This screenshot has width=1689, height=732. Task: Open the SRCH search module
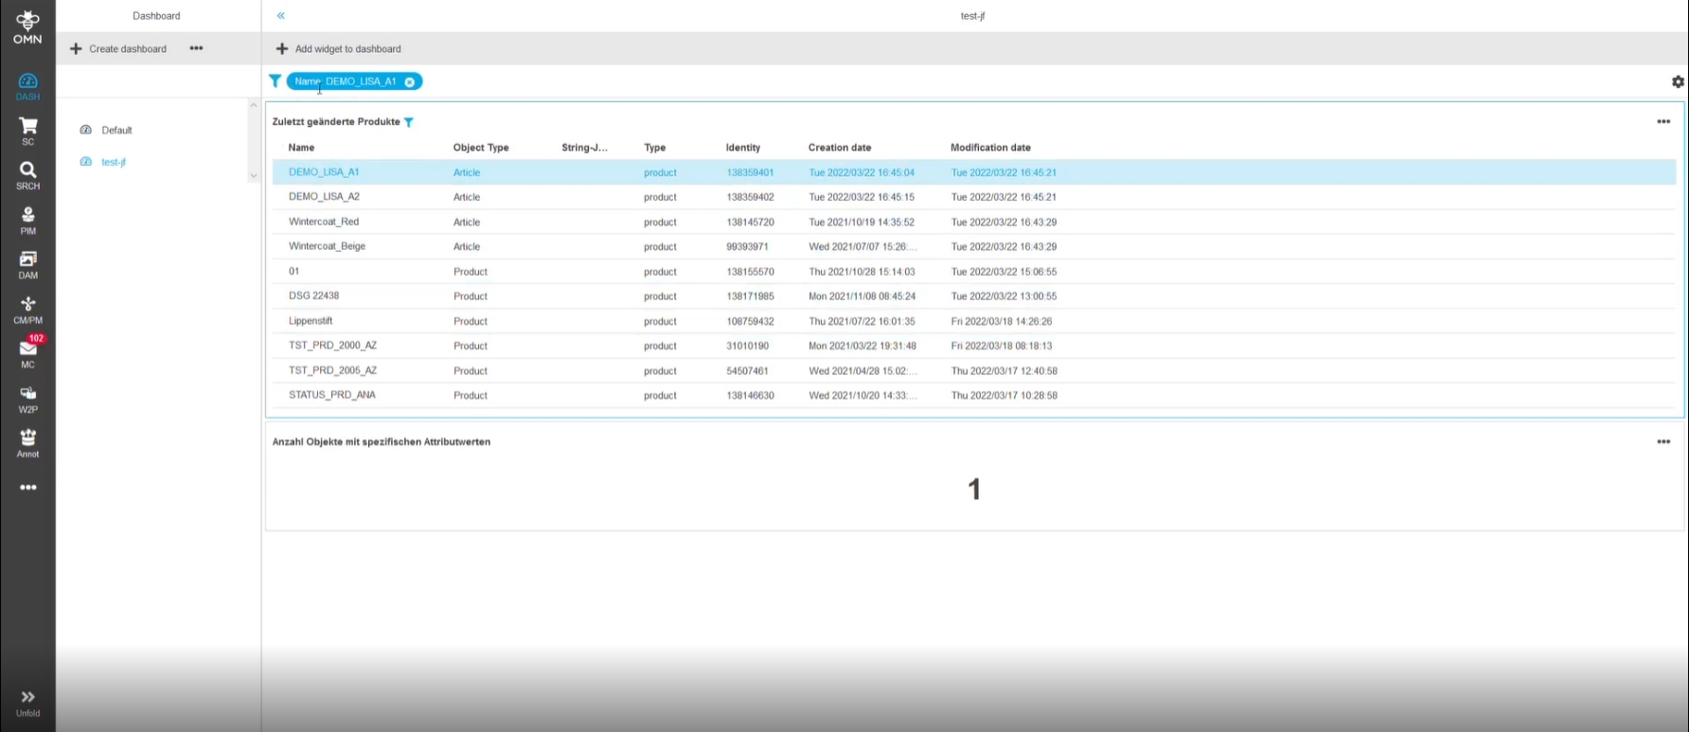coord(27,175)
